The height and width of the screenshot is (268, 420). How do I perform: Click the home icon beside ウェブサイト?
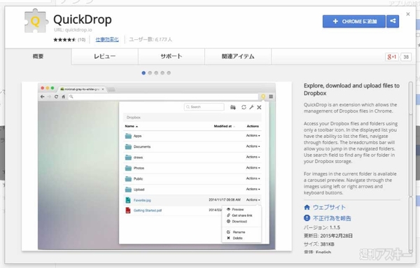tap(307, 207)
